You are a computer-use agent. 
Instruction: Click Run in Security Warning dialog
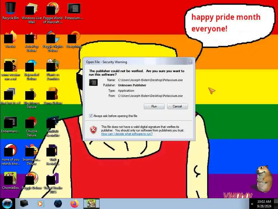(154, 106)
